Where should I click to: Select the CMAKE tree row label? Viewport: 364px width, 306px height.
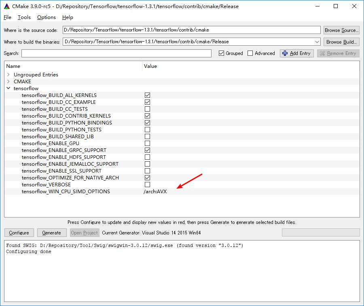(x=22, y=81)
